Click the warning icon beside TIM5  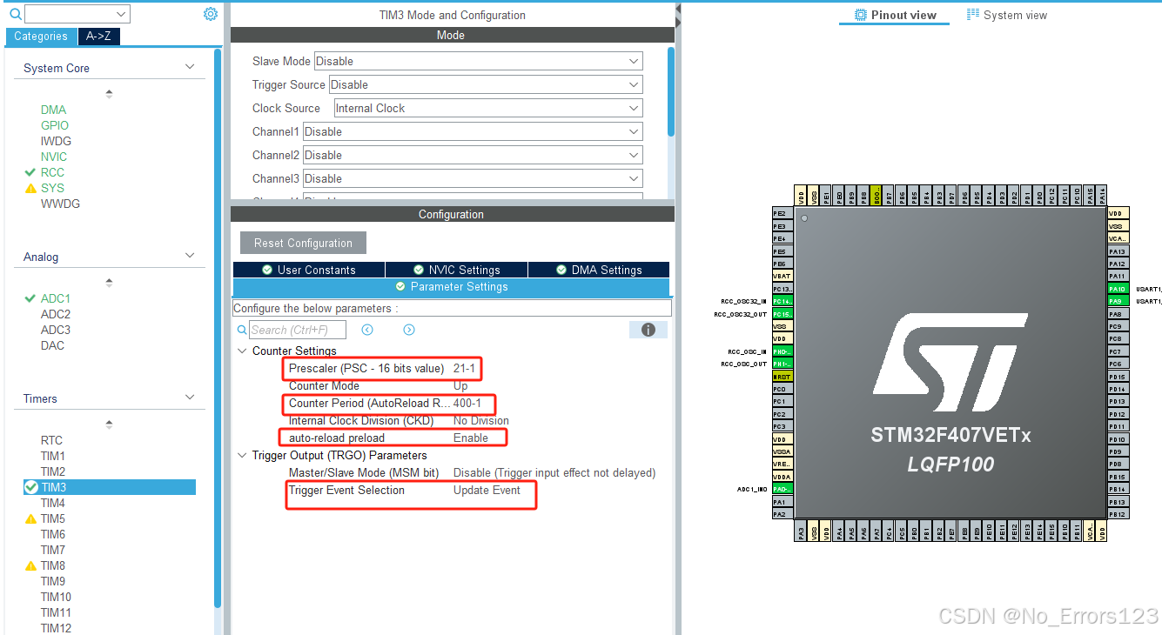pyautogui.click(x=30, y=518)
